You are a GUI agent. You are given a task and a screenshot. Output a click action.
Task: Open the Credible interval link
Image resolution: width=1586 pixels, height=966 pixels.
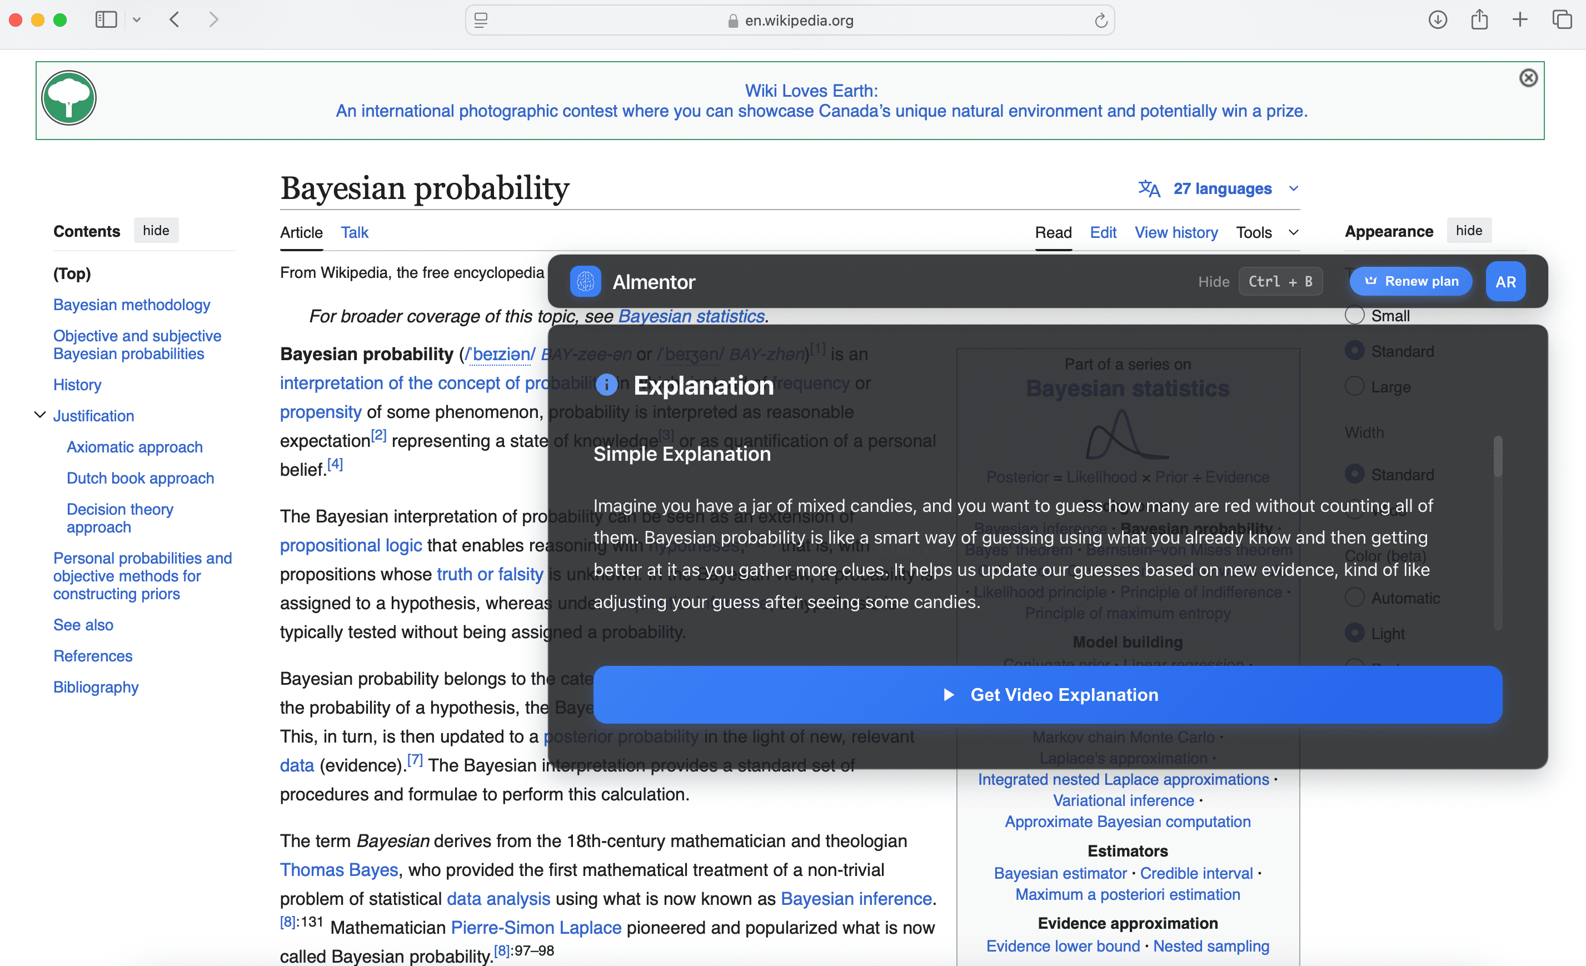1196,873
